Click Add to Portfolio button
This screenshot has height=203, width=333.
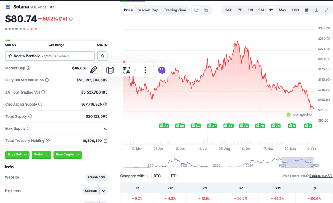tap(50, 56)
